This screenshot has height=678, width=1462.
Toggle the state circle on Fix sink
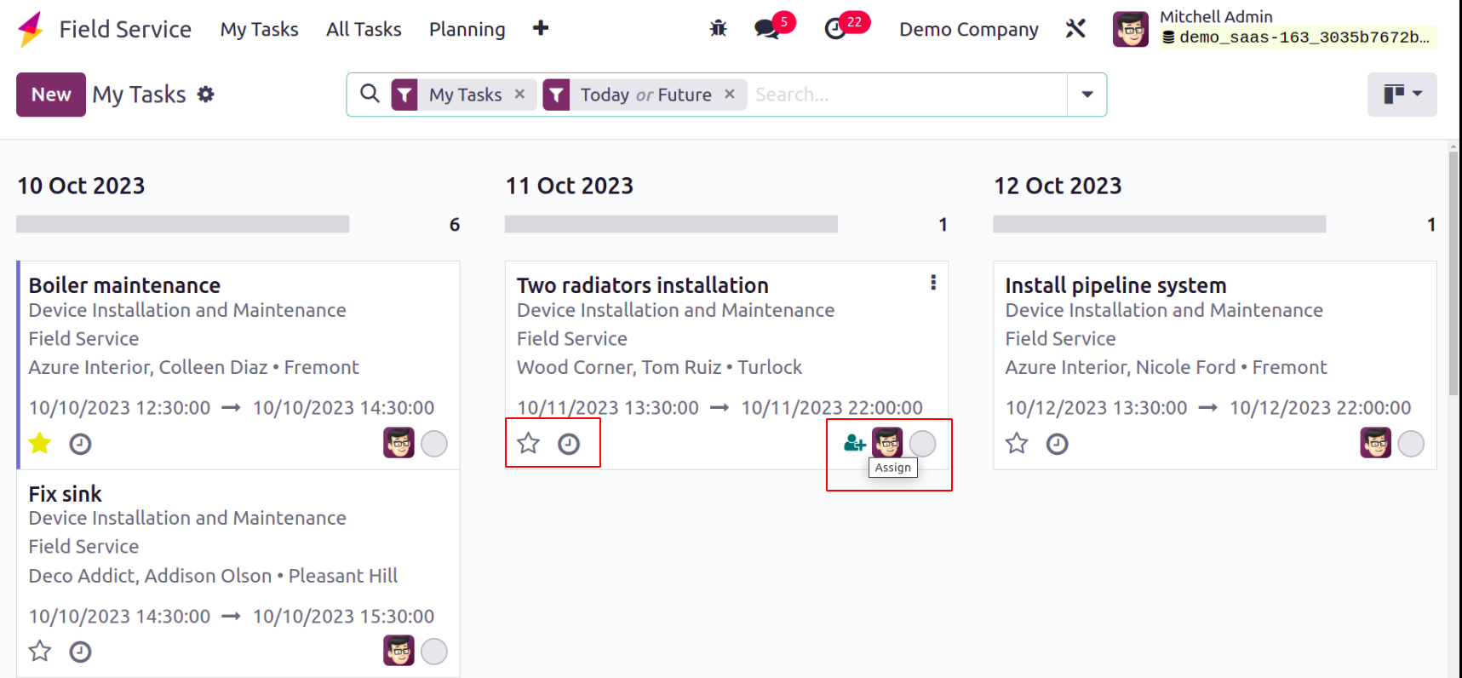434,652
